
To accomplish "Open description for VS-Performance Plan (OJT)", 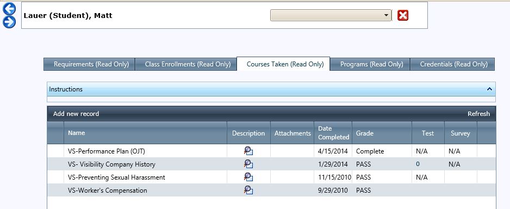I will click(248, 151).
